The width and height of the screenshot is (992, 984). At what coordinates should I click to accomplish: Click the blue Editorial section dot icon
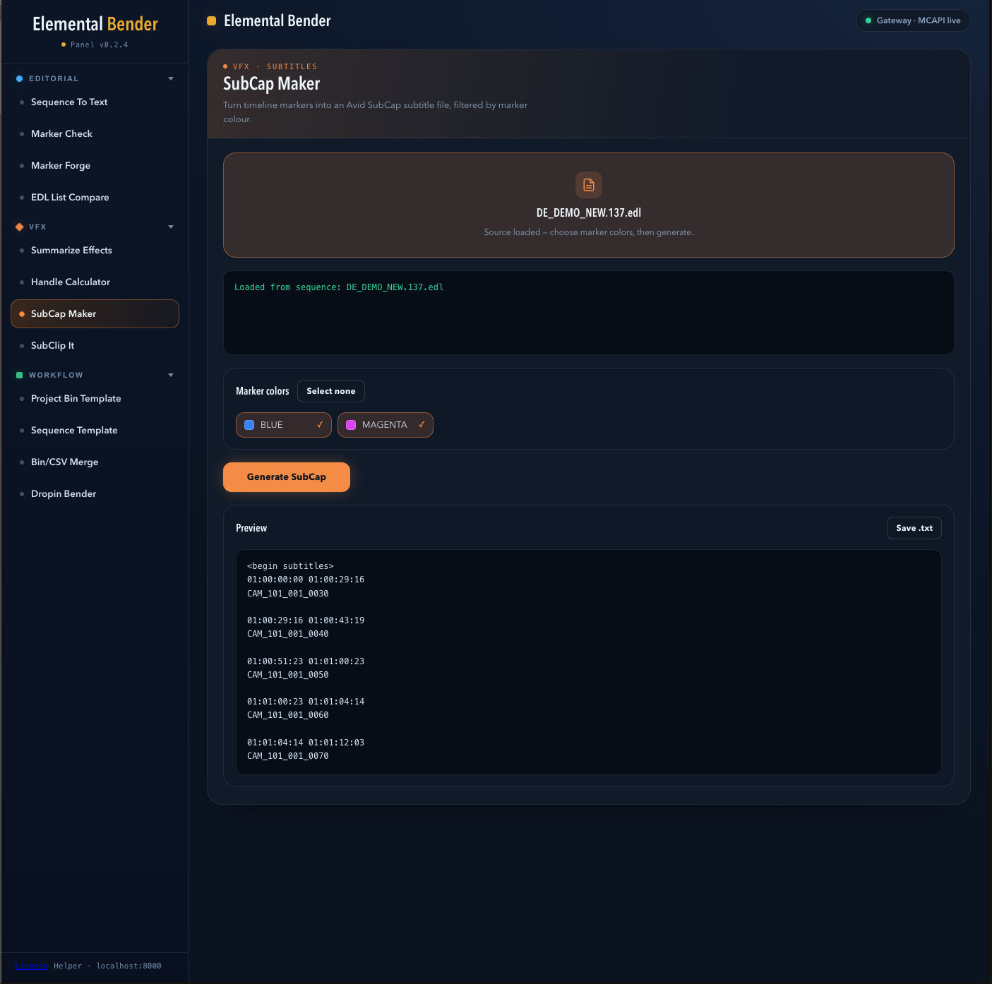[x=20, y=78]
